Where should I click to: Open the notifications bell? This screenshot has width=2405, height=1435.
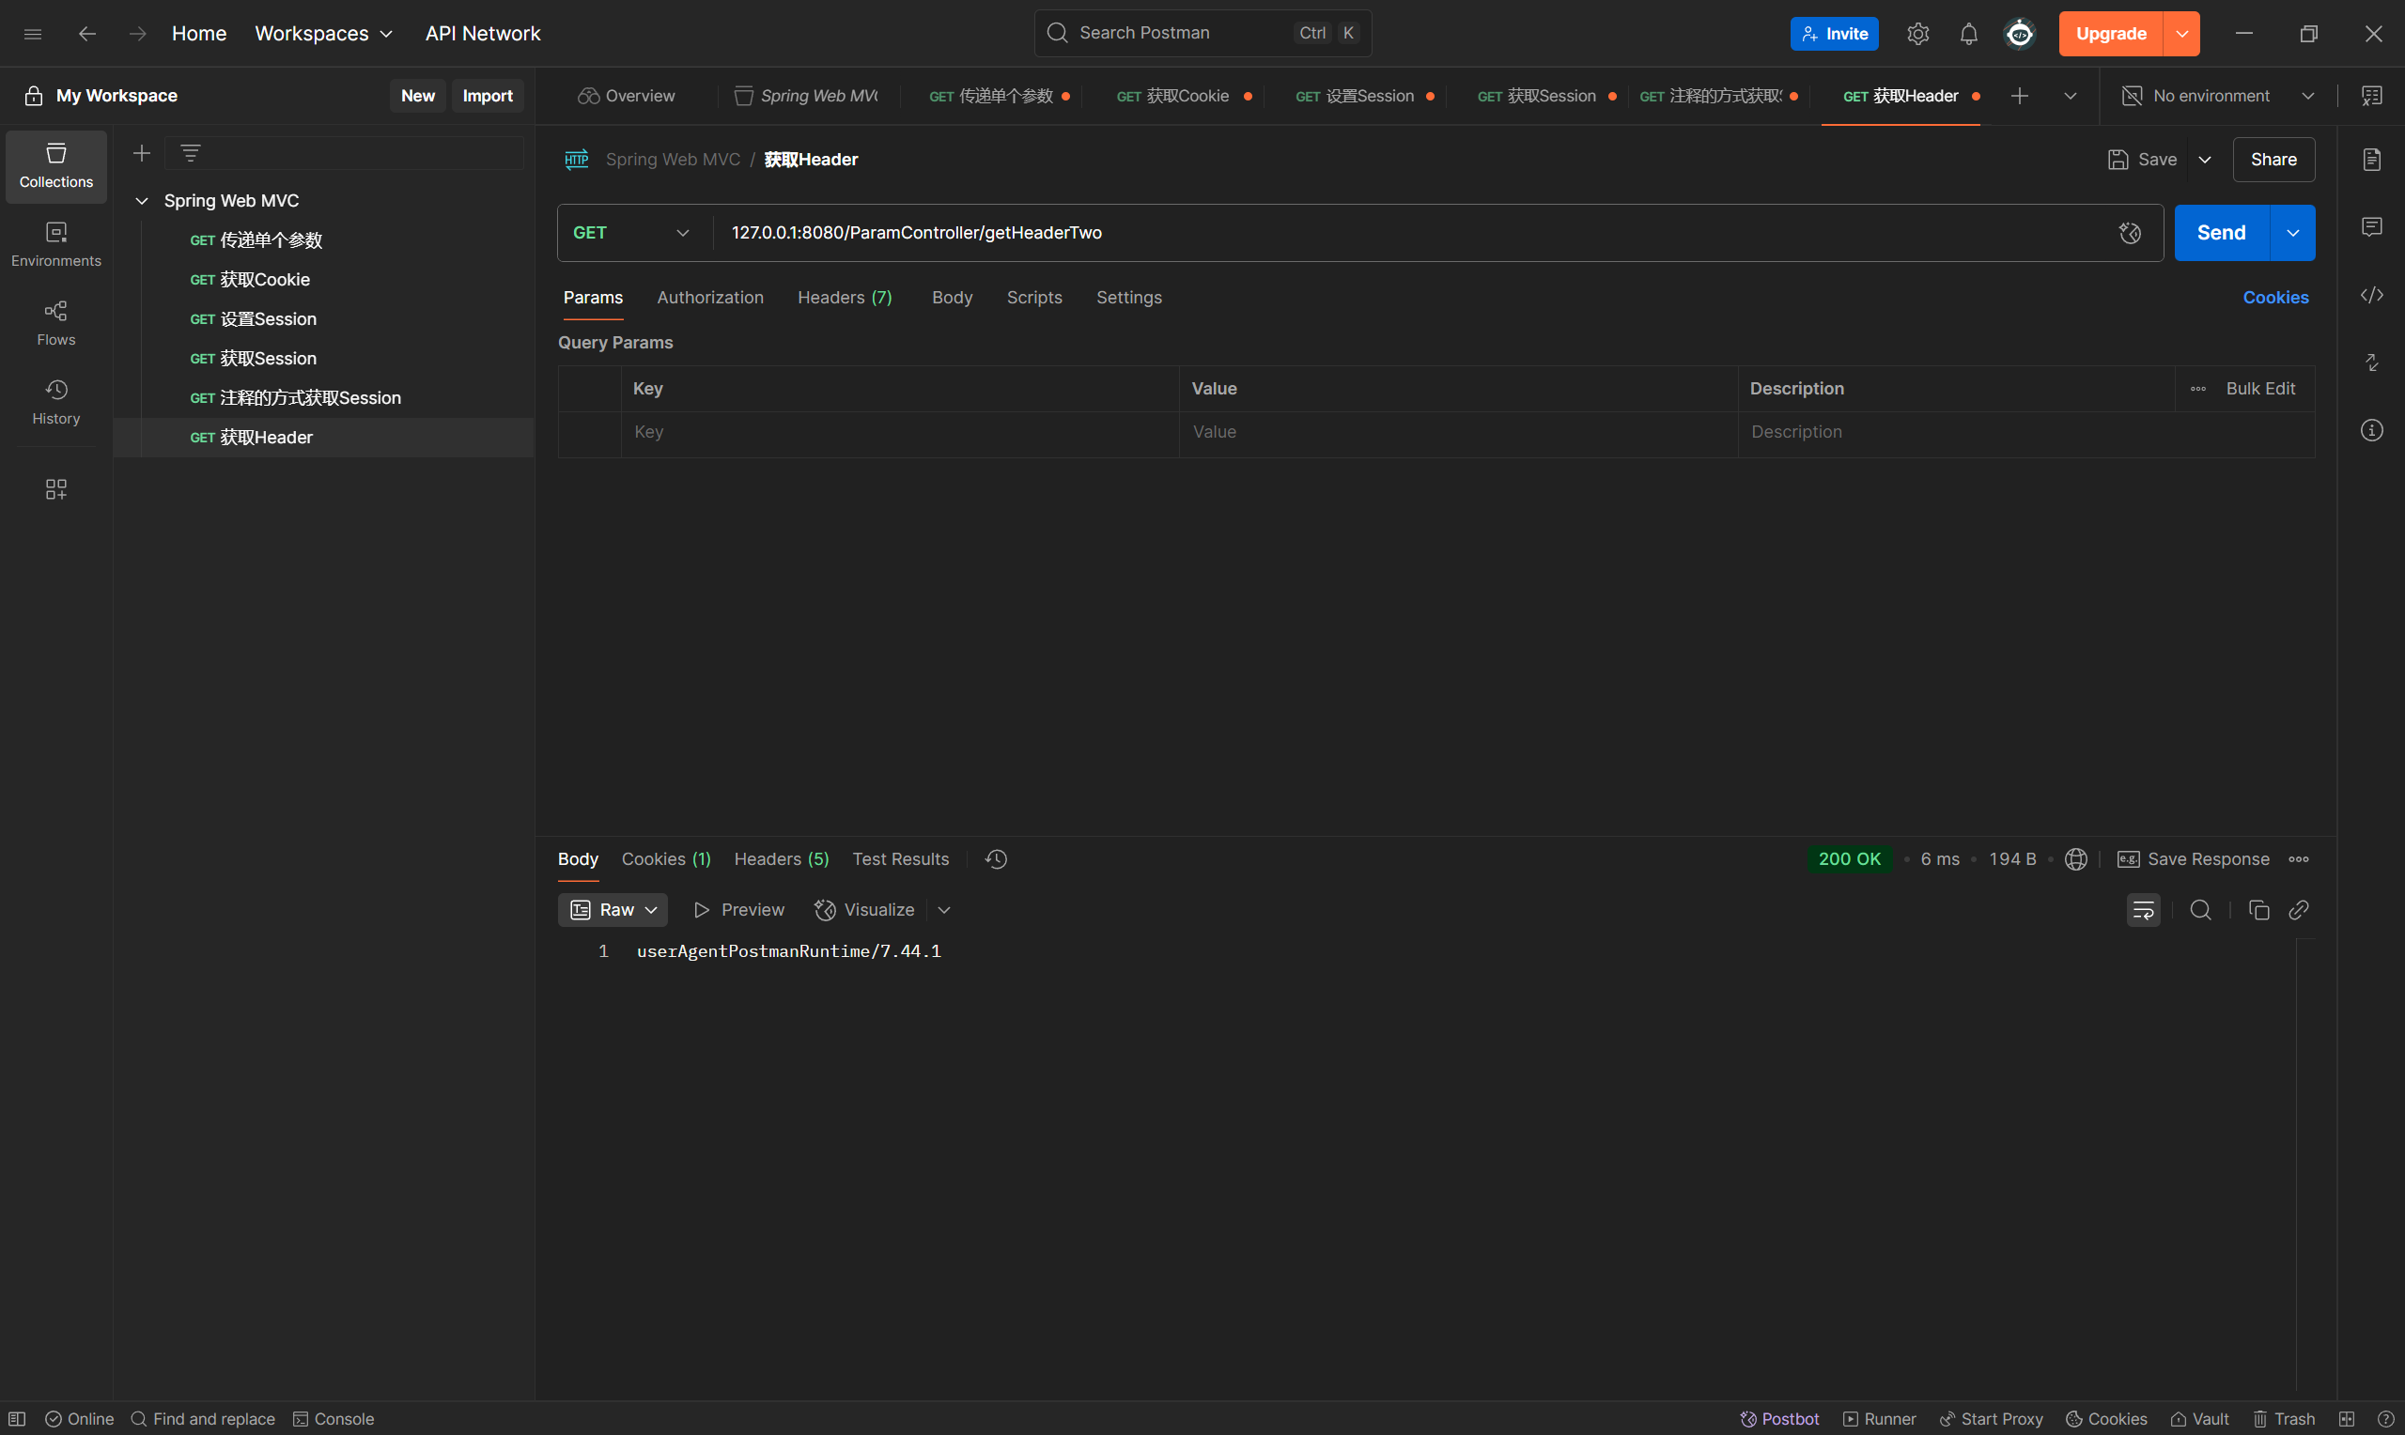pyautogui.click(x=1968, y=34)
